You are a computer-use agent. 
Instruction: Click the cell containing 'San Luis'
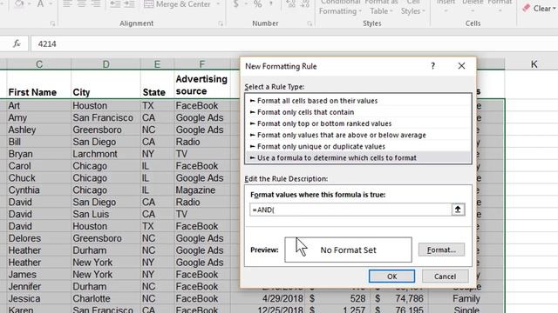pos(106,215)
